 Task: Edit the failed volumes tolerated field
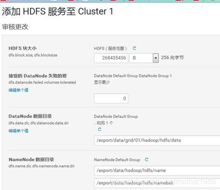coord(111,99)
